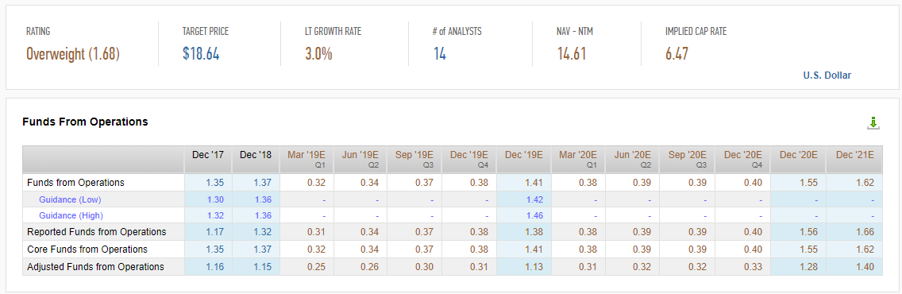Click Reported FFO Dec '21E value 1.66
Viewport: 902px width, 294px height.
(865, 232)
